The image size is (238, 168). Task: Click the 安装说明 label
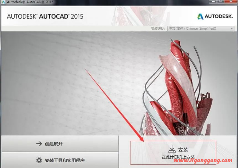158,29
